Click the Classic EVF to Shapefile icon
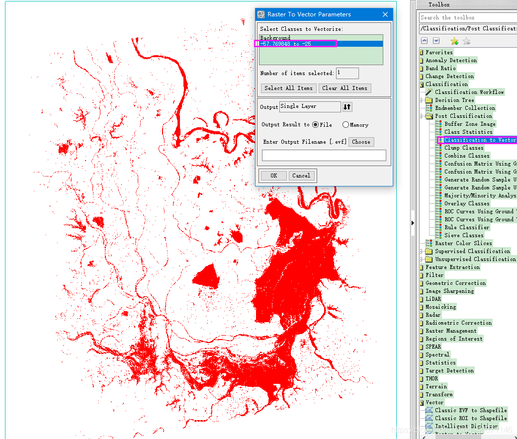Image resolution: width=517 pixels, height=439 pixels. (429, 410)
